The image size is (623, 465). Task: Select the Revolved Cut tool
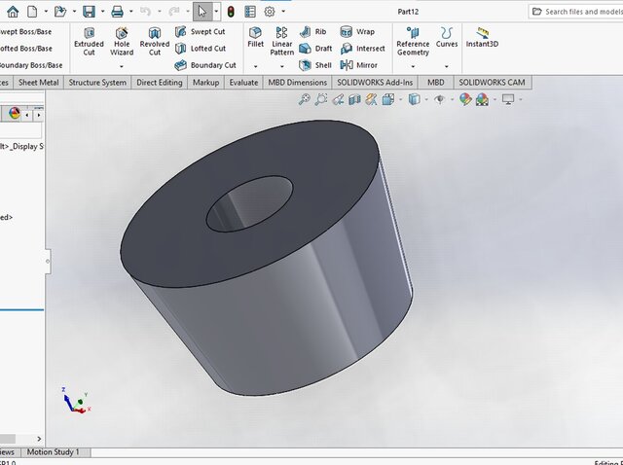tap(155, 41)
